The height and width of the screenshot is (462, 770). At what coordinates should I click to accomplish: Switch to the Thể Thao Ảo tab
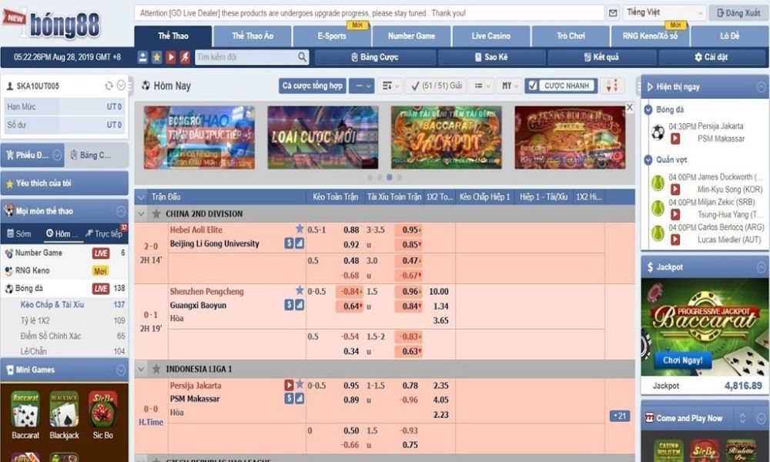click(x=253, y=36)
